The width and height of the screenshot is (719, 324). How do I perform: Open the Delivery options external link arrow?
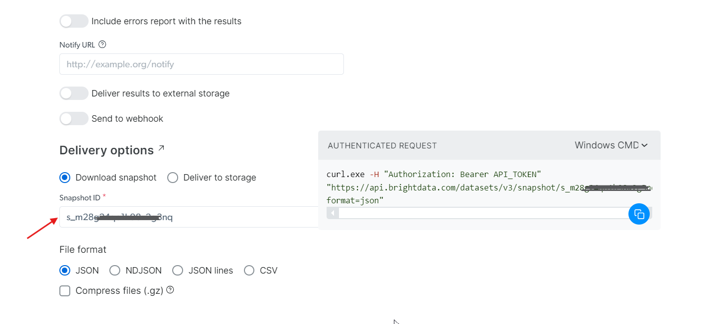(x=161, y=148)
